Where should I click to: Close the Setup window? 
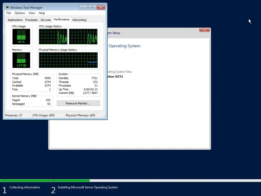[204, 30]
